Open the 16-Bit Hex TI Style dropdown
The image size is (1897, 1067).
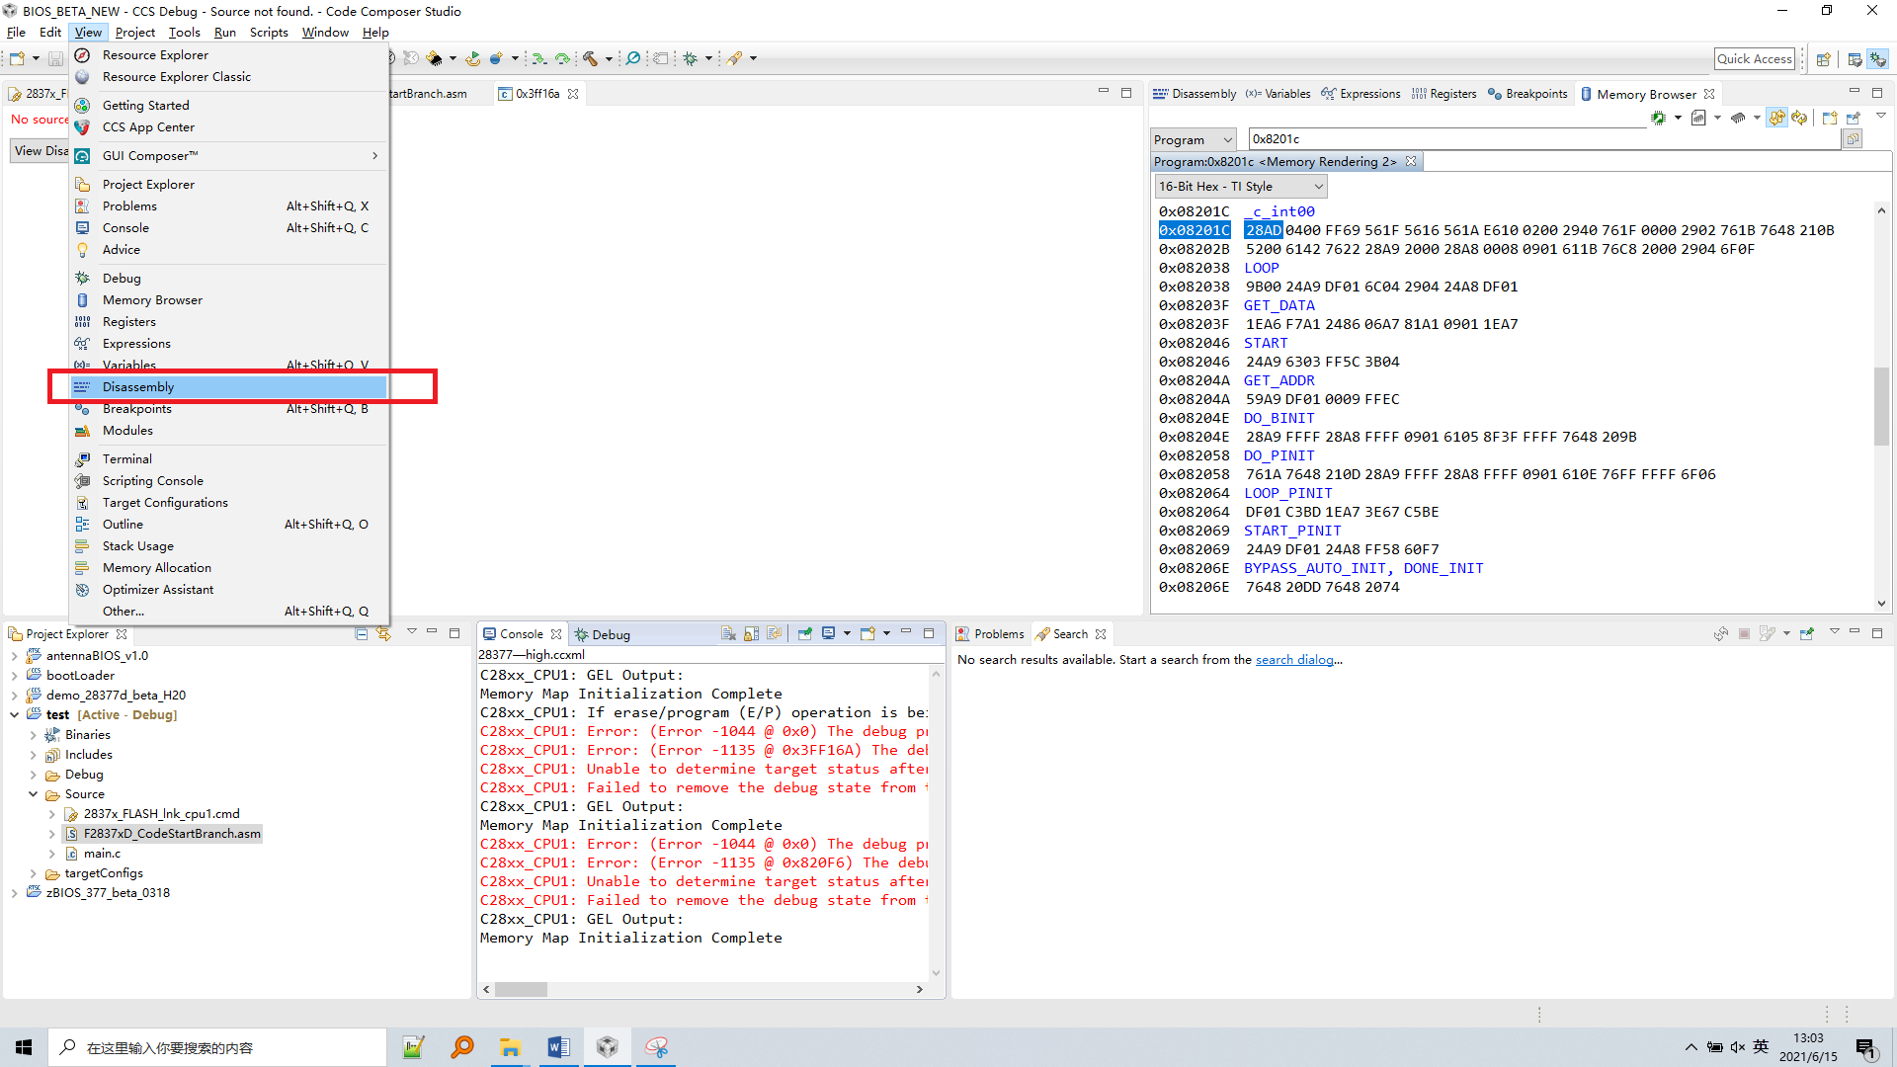click(x=1240, y=187)
